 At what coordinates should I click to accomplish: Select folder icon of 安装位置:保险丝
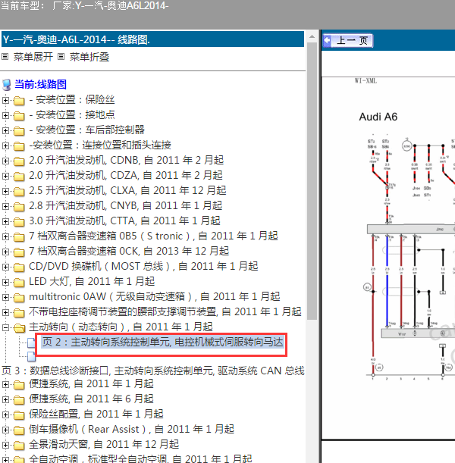pyautogui.click(x=19, y=101)
